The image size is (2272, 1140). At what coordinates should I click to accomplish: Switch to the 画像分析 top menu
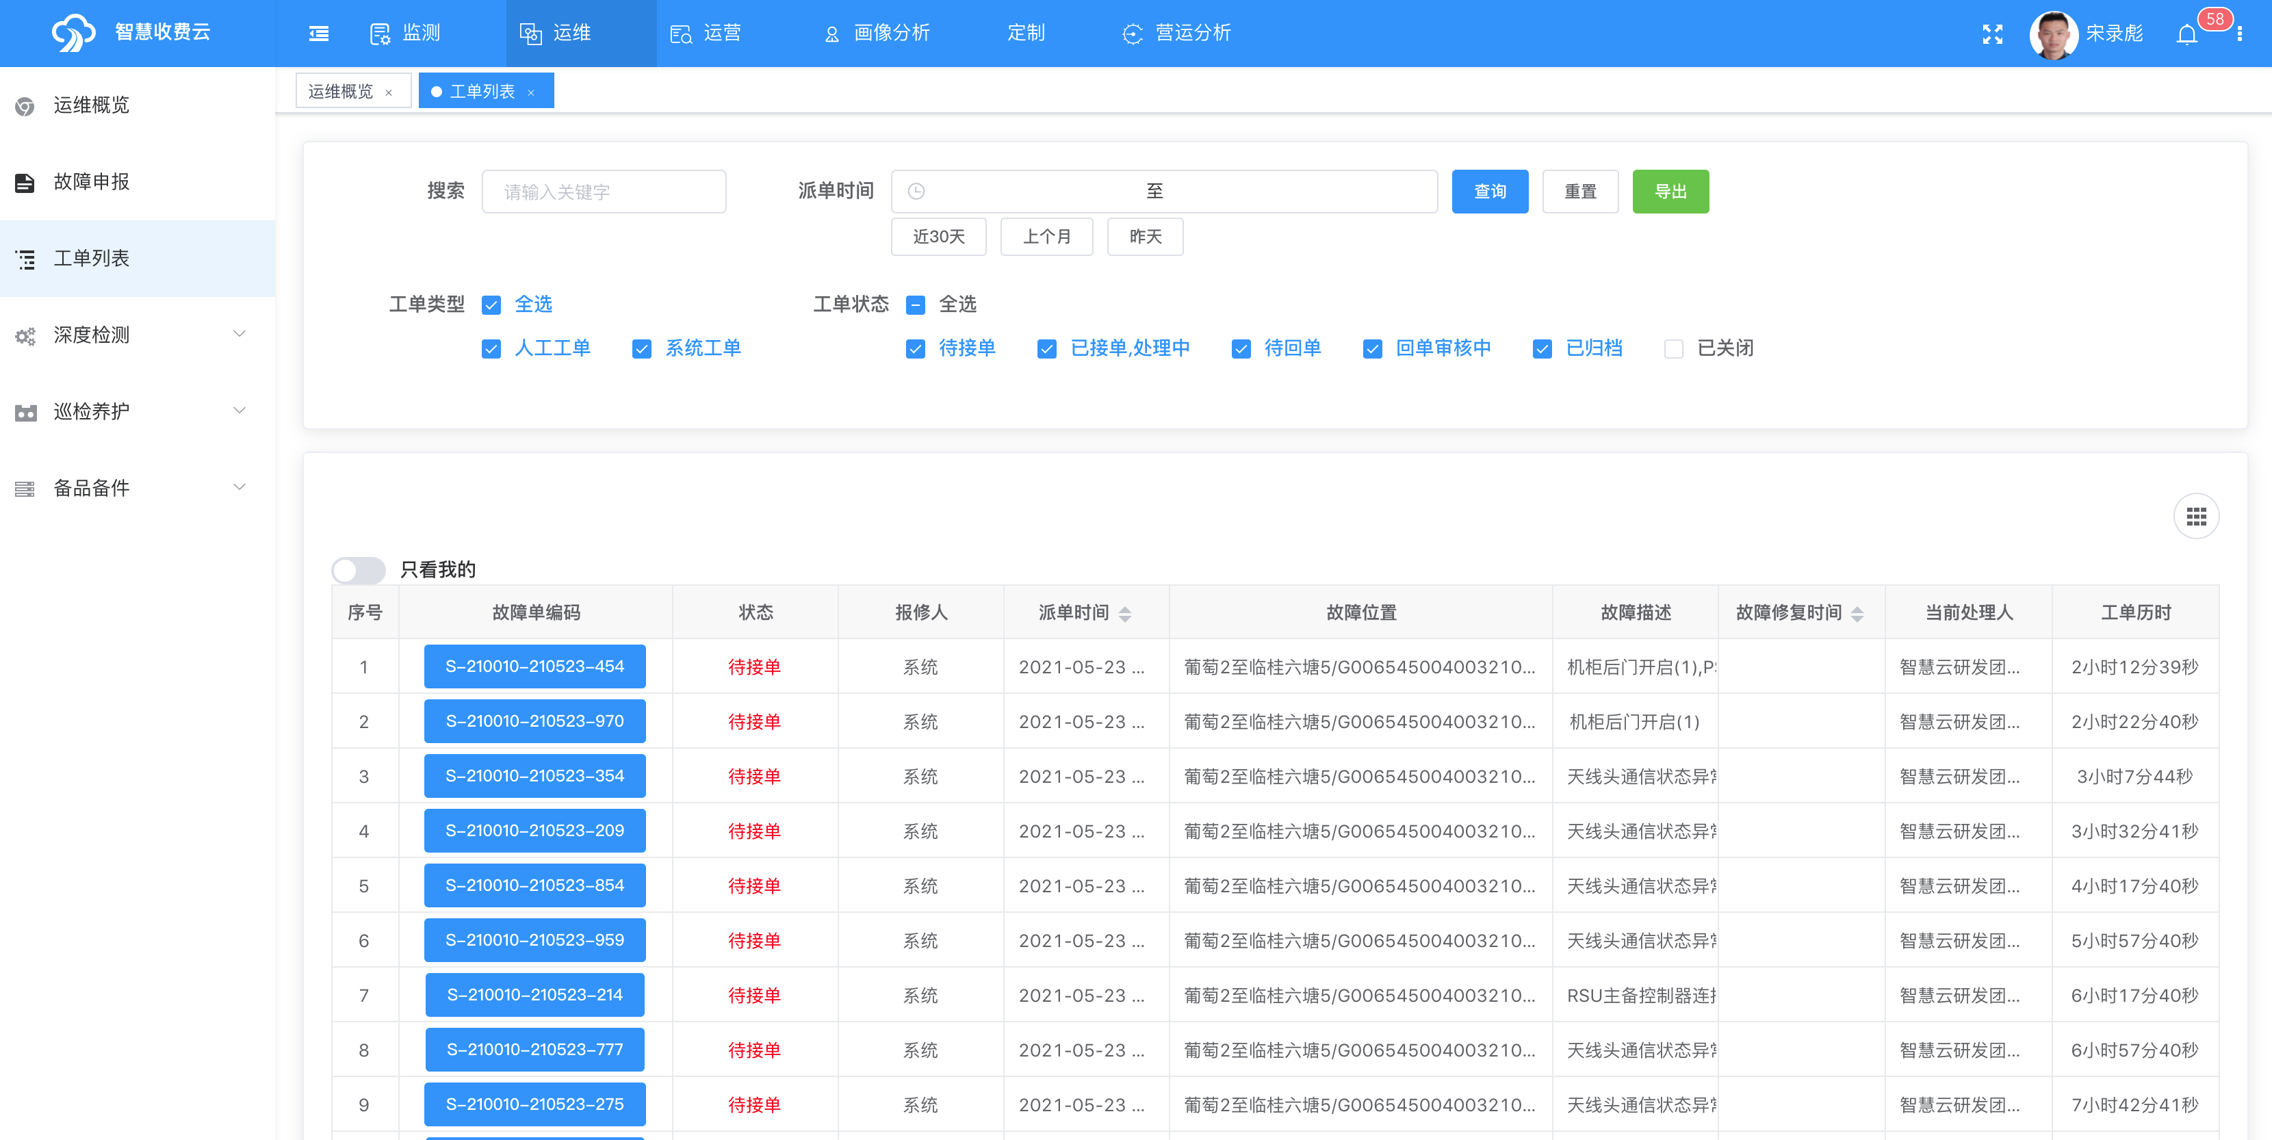[877, 34]
